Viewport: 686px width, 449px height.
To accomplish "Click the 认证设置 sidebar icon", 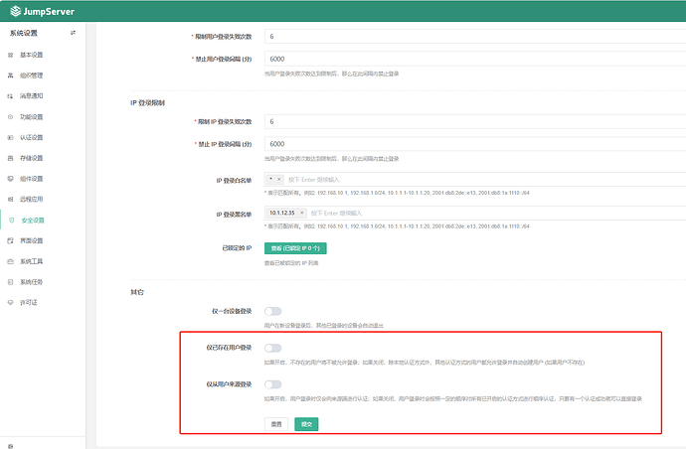I will (11, 138).
